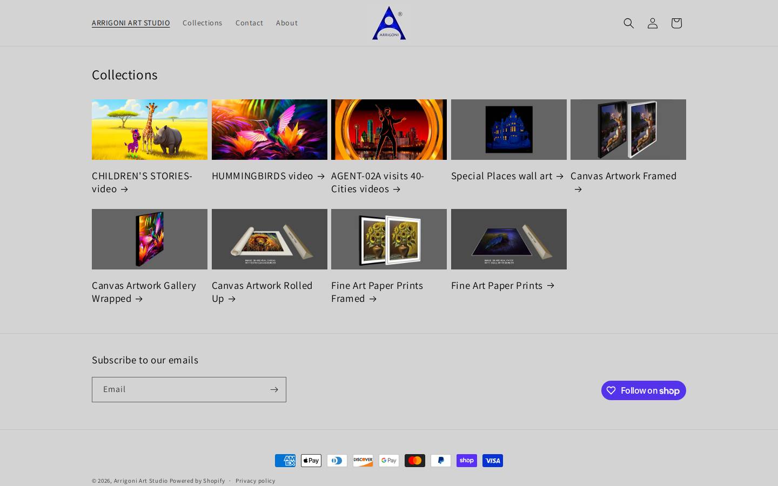This screenshot has width=778, height=486.
Task: Open the Collections menu item
Action: tap(203, 23)
